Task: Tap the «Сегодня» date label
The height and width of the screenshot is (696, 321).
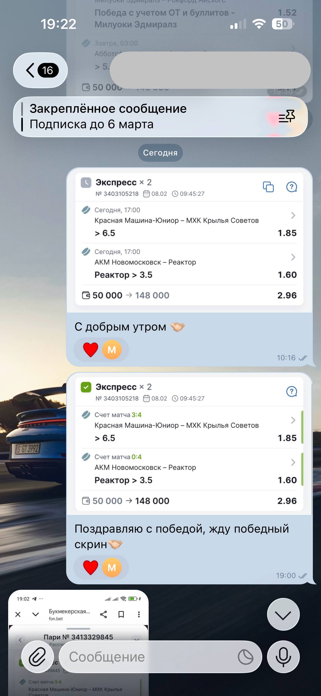Action: point(160,153)
